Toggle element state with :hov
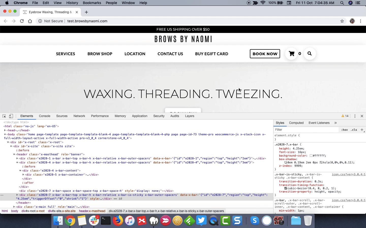This screenshot has height=228, width=366. pos(344,130)
